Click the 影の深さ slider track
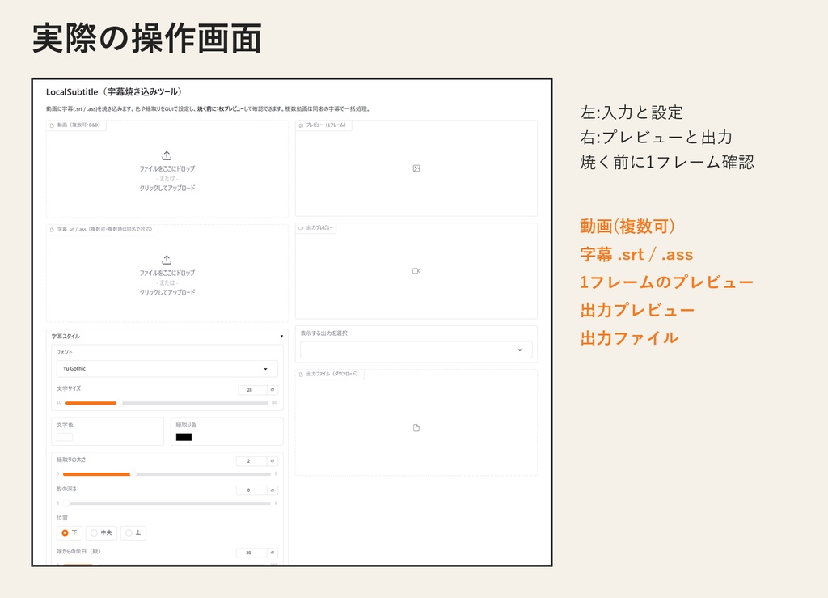The image size is (828, 598). [x=167, y=503]
